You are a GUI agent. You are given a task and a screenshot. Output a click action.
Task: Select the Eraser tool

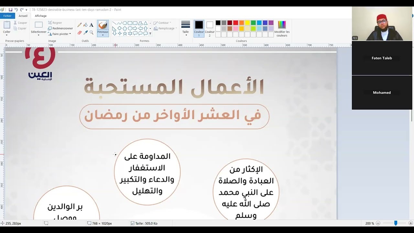pyautogui.click(x=80, y=33)
